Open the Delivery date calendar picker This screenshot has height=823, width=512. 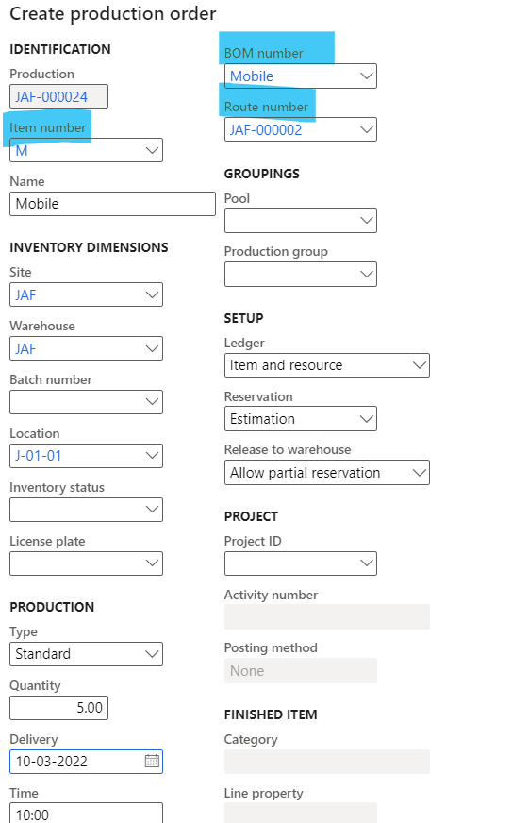(x=152, y=761)
